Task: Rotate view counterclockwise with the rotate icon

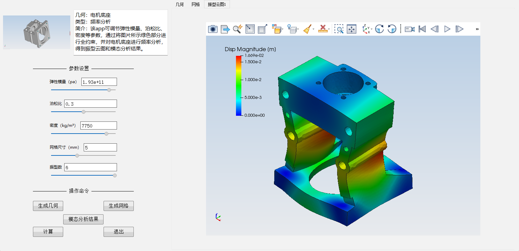Action: [x=392, y=29]
